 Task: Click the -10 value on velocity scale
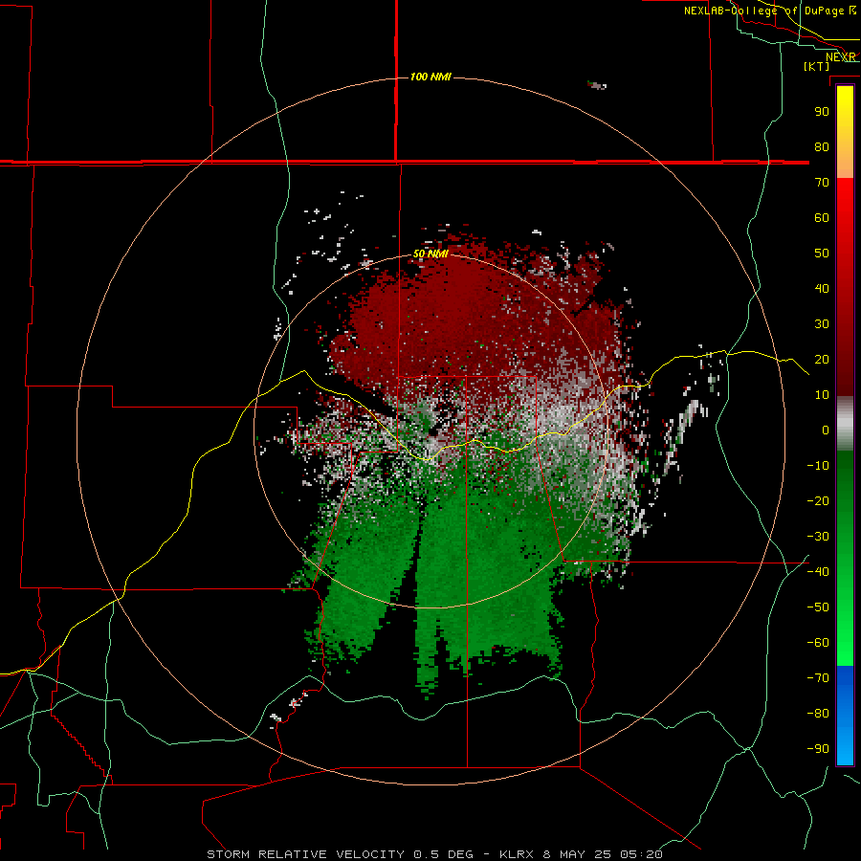(x=818, y=466)
